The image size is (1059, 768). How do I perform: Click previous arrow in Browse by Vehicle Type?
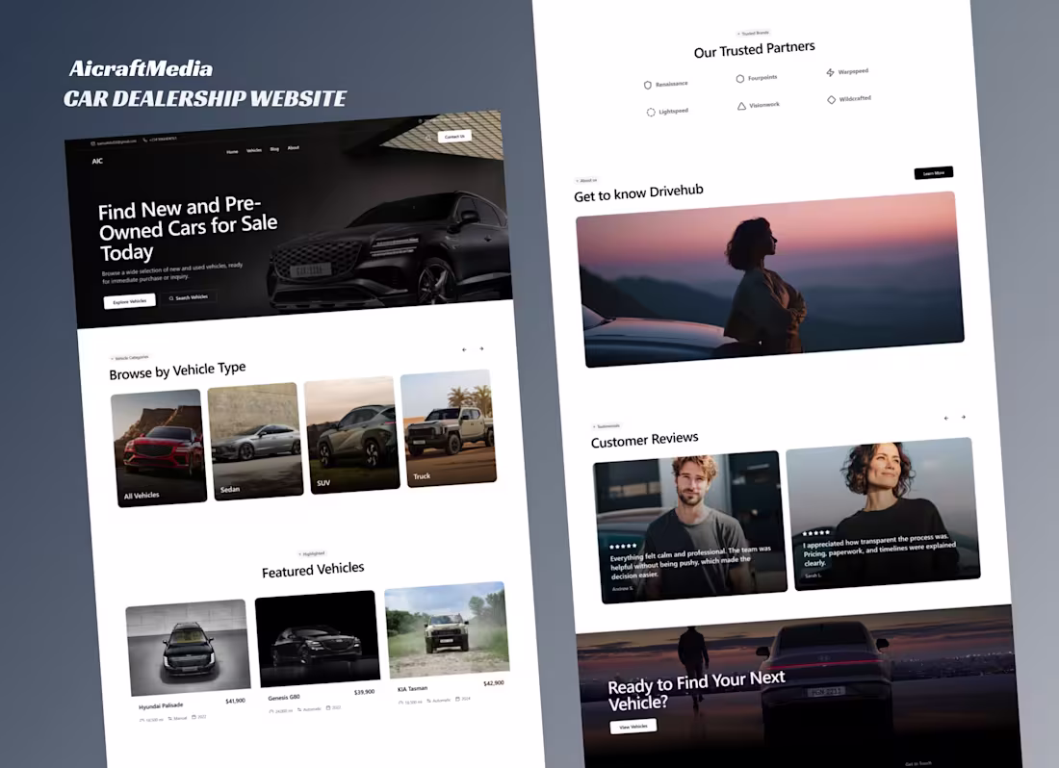point(464,349)
